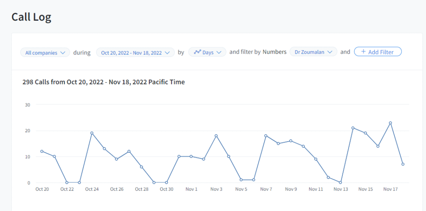This screenshot has width=426, height=211.
Task: Select the Oct 20 data point
Action: [42, 151]
